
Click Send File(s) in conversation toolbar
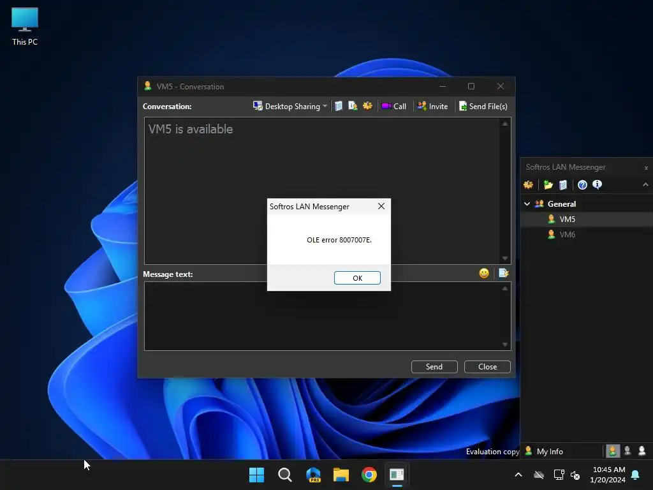point(483,107)
